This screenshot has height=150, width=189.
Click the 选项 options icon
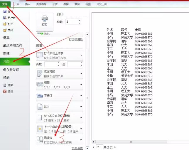5,85
